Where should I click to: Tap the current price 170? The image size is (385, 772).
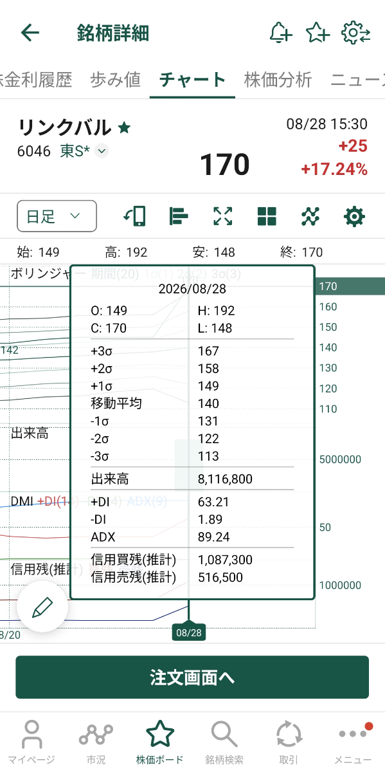(x=224, y=165)
